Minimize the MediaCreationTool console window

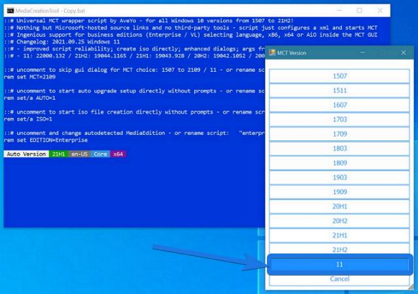click(x=339, y=10)
